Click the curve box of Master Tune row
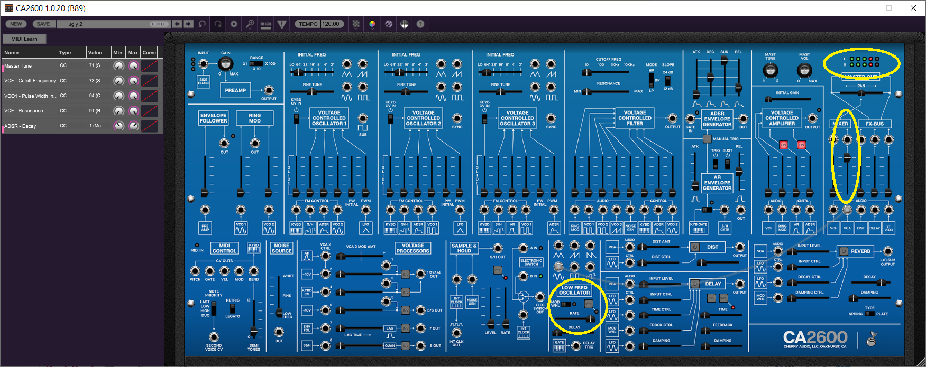Screen dimensions: 926x367 [x=150, y=65]
